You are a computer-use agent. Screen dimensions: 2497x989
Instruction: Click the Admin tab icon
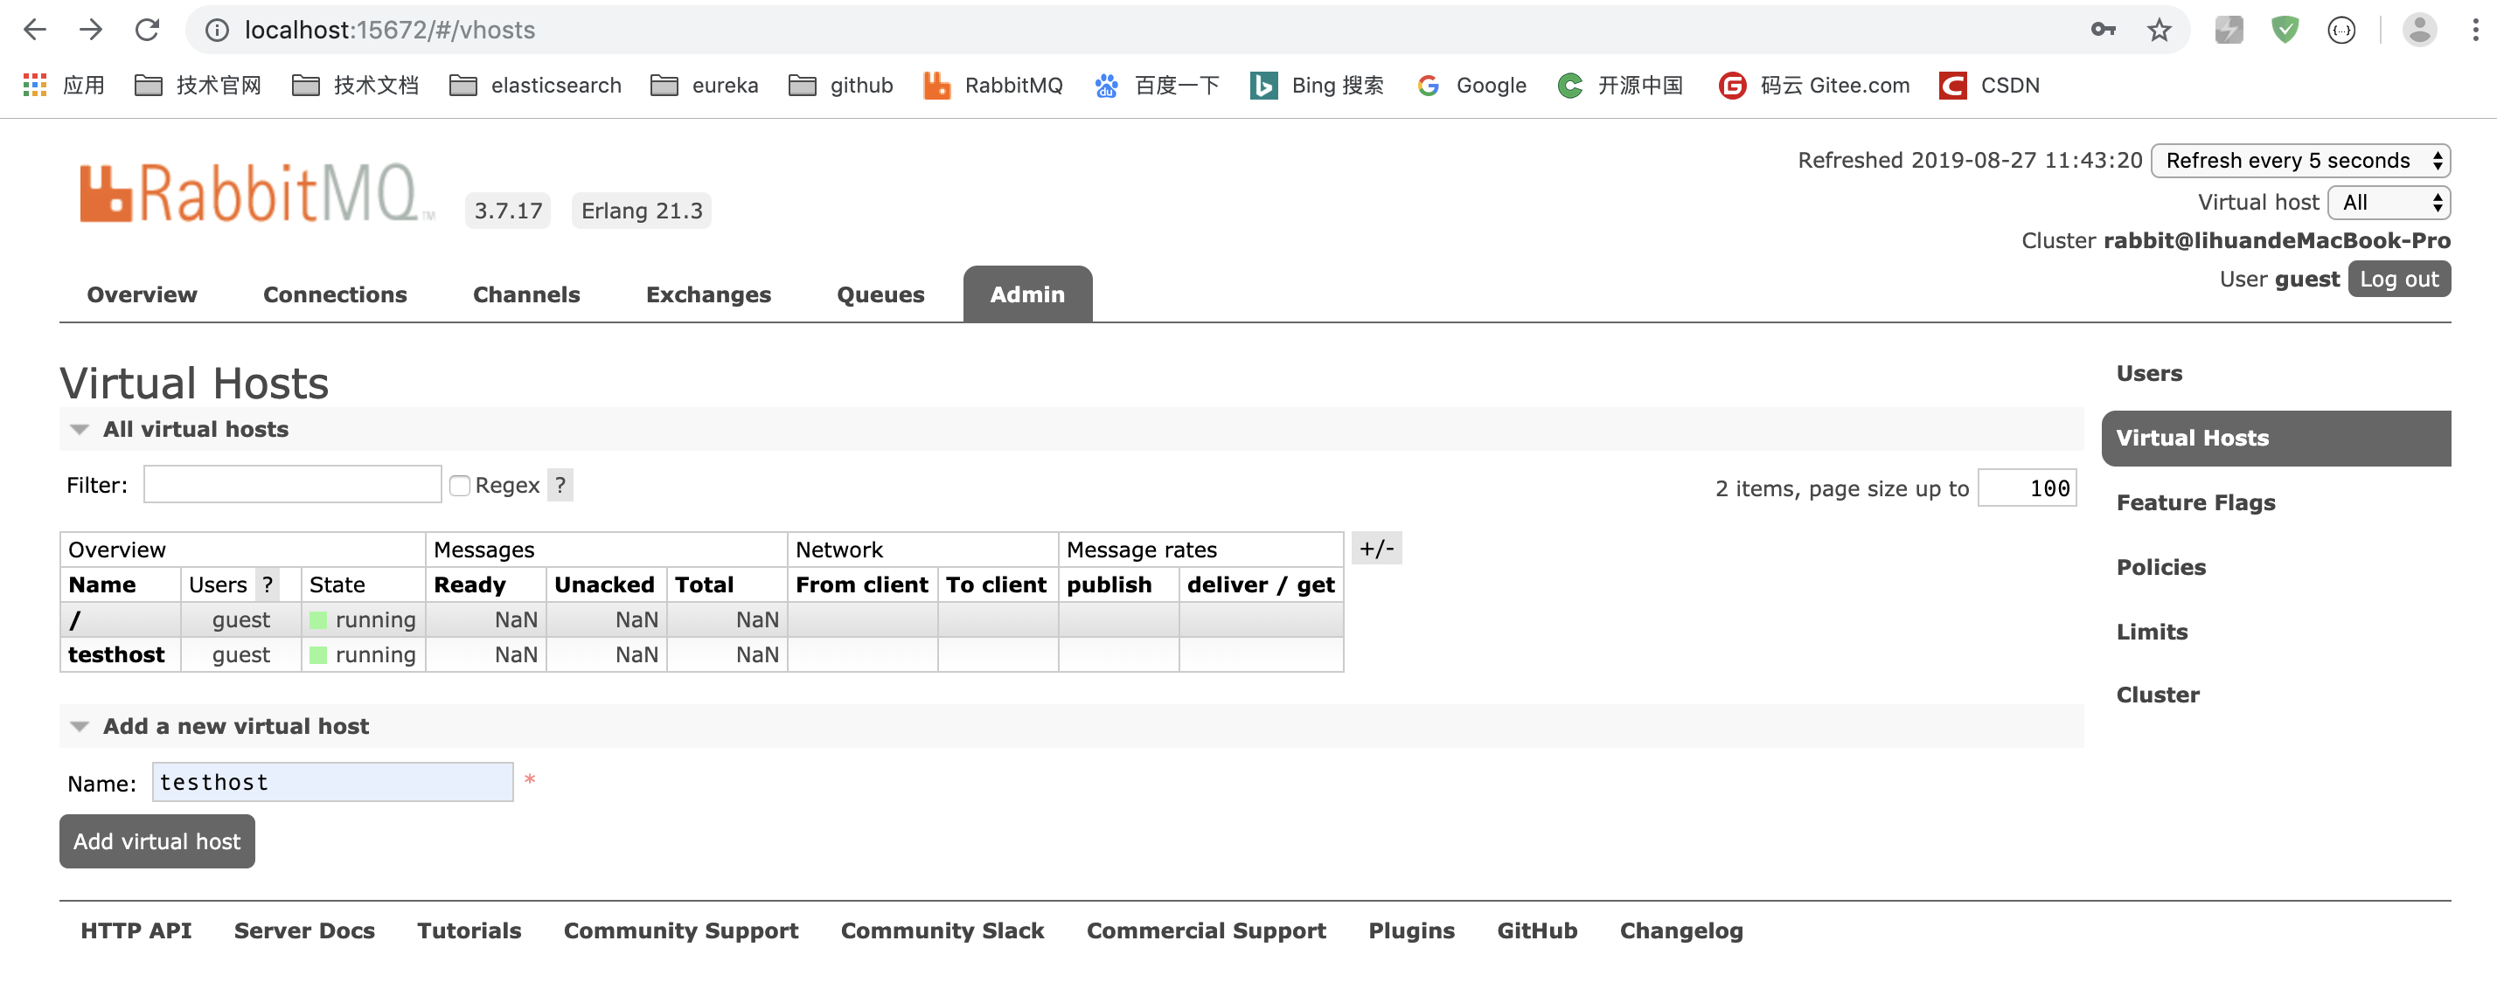[1027, 293]
